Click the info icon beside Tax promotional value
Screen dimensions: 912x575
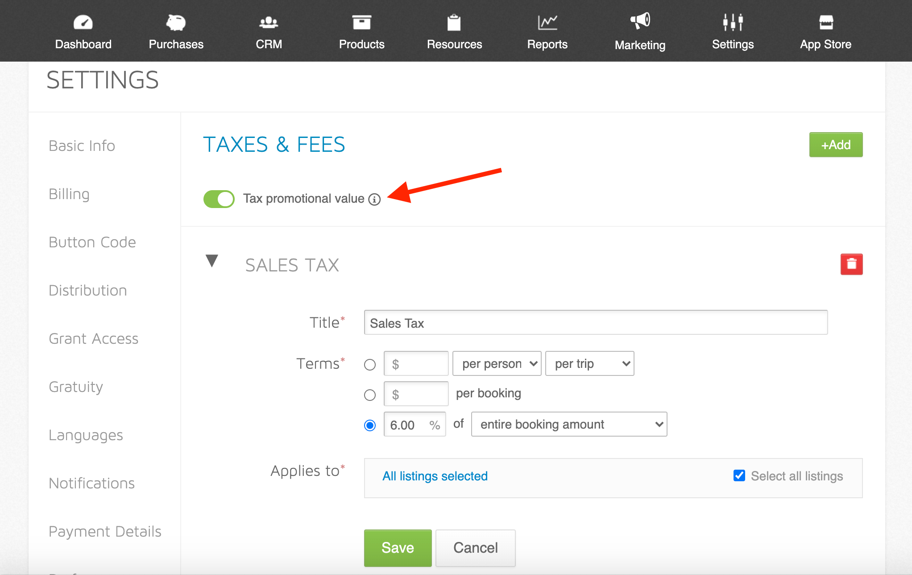(374, 199)
